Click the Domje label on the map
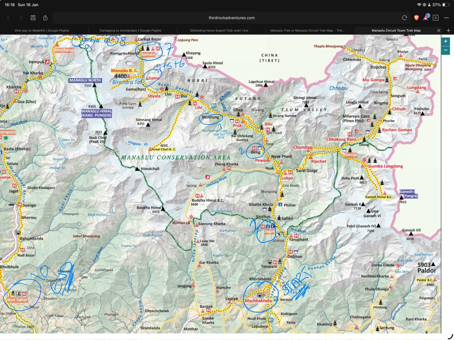 [x=351, y=155]
